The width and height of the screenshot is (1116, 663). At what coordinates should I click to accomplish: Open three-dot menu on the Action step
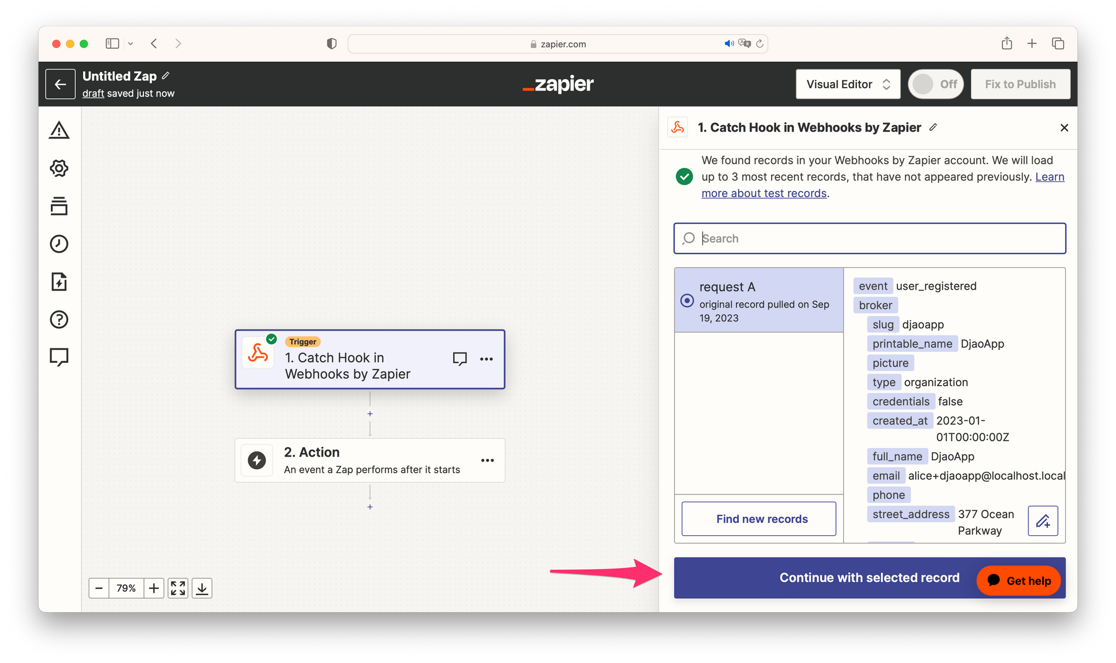click(x=488, y=460)
